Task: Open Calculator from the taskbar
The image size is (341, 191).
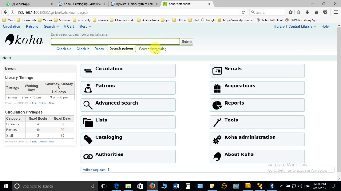Action: (188, 186)
